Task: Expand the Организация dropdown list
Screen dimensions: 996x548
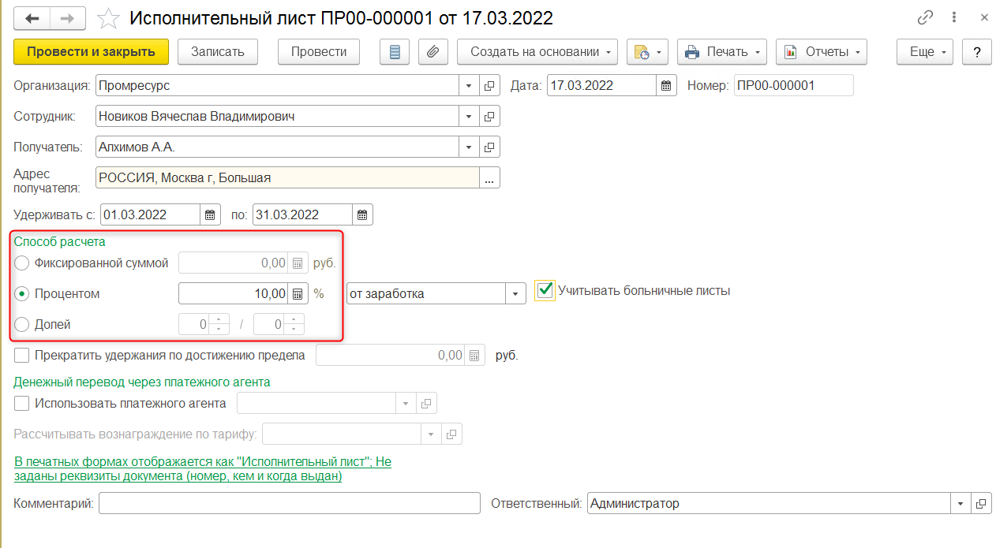Action: tap(469, 86)
